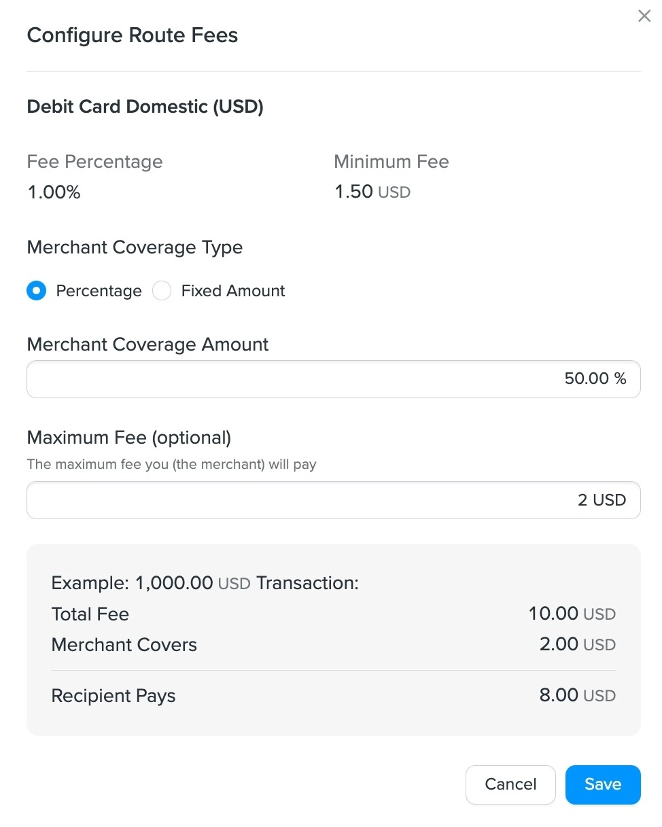The width and height of the screenshot is (662, 827).
Task: Close the Configure Route Fees dialog
Action: pos(644,16)
